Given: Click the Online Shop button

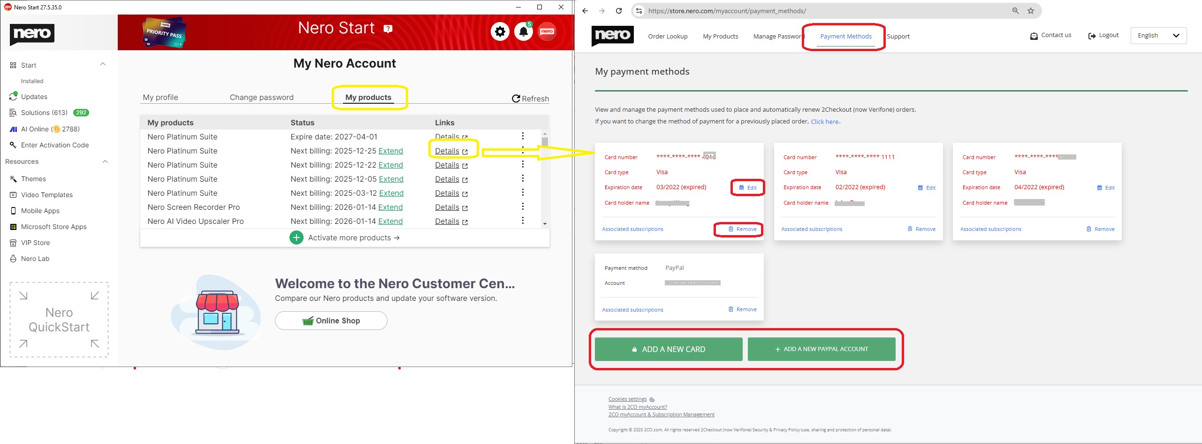Looking at the screenshot, I should [331, 321].
